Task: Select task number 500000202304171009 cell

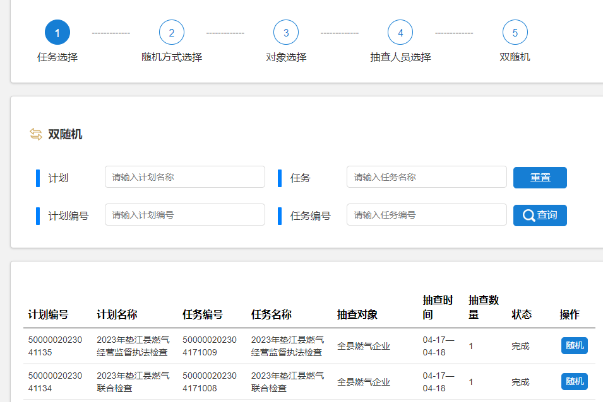Action: pos(209,346)
